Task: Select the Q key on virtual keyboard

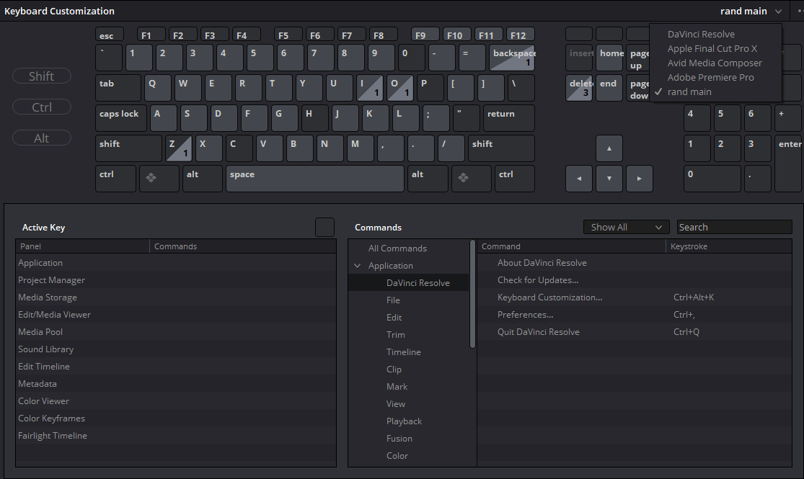Action: pos(157,88)
